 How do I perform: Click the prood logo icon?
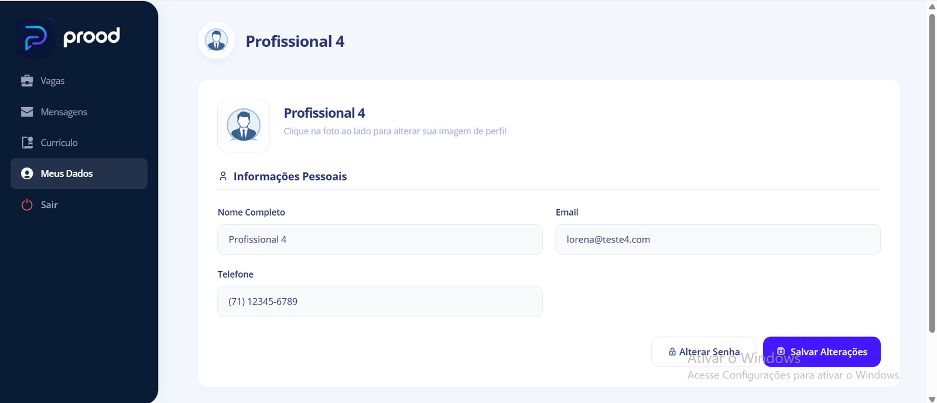pos(36,38)
